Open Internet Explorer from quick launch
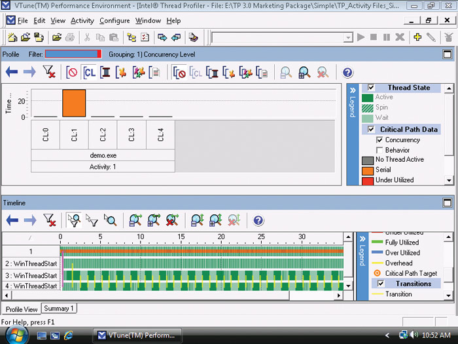Viewport: 458px width, 344px height. tap(68, 335)
